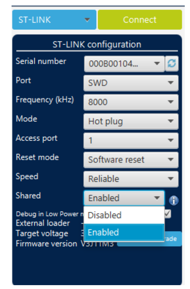Select Enabled in the Shared list
190x289 pixels.
pos(124,232)
